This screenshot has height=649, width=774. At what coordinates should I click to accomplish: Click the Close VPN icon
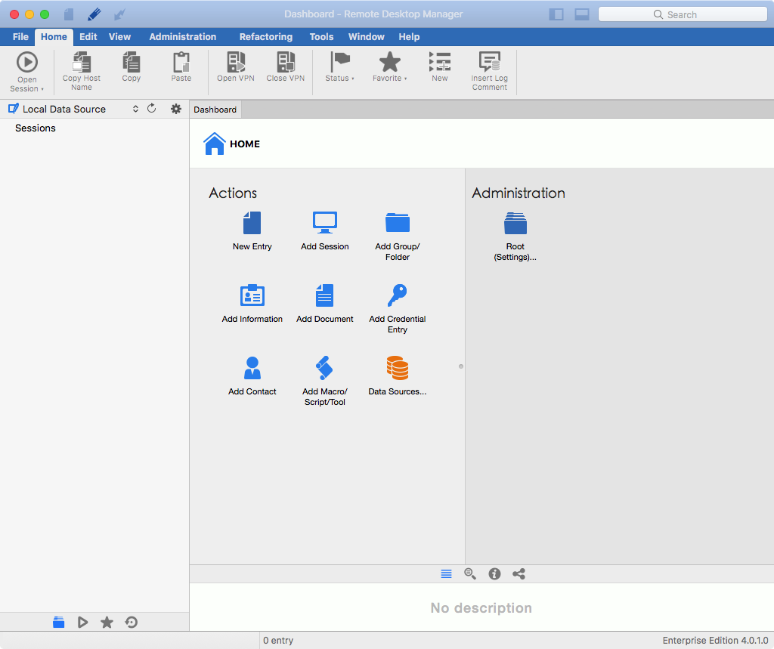pos(285,62)
